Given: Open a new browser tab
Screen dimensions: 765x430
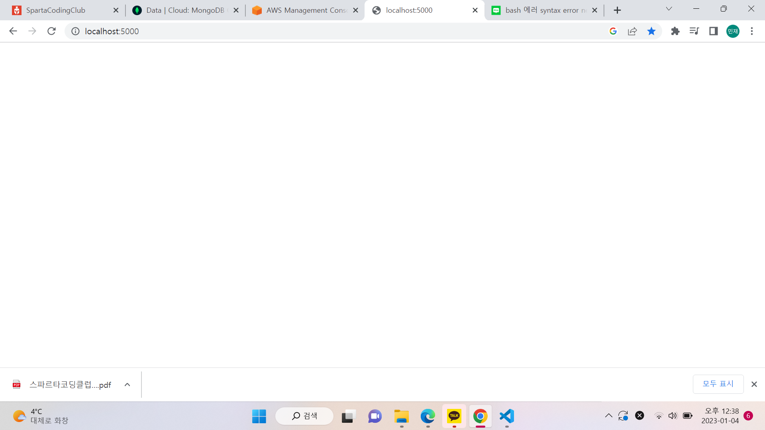Looking at the screenshot, I should click(617, 10).
